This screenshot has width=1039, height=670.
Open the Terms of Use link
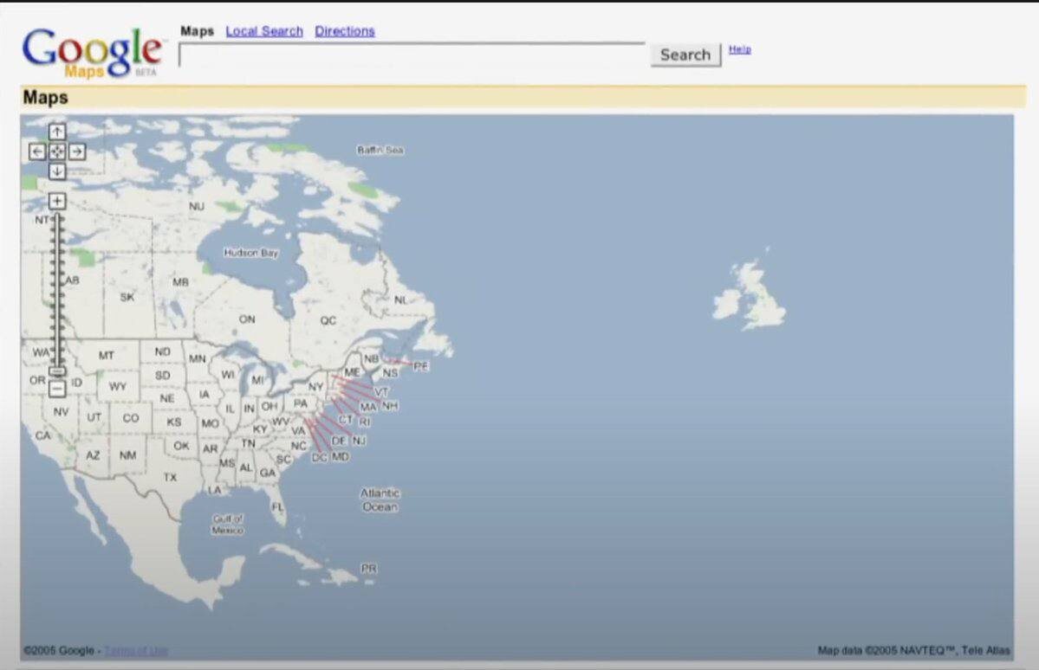pos(136,650)
